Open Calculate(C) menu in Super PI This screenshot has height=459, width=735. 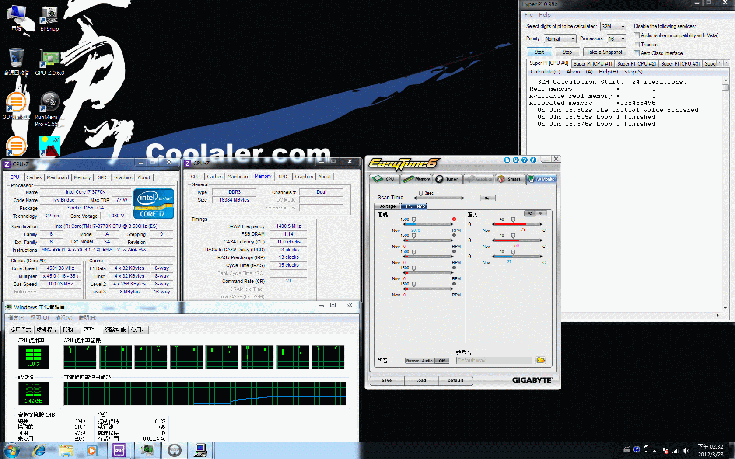click(x=545, y=72)
